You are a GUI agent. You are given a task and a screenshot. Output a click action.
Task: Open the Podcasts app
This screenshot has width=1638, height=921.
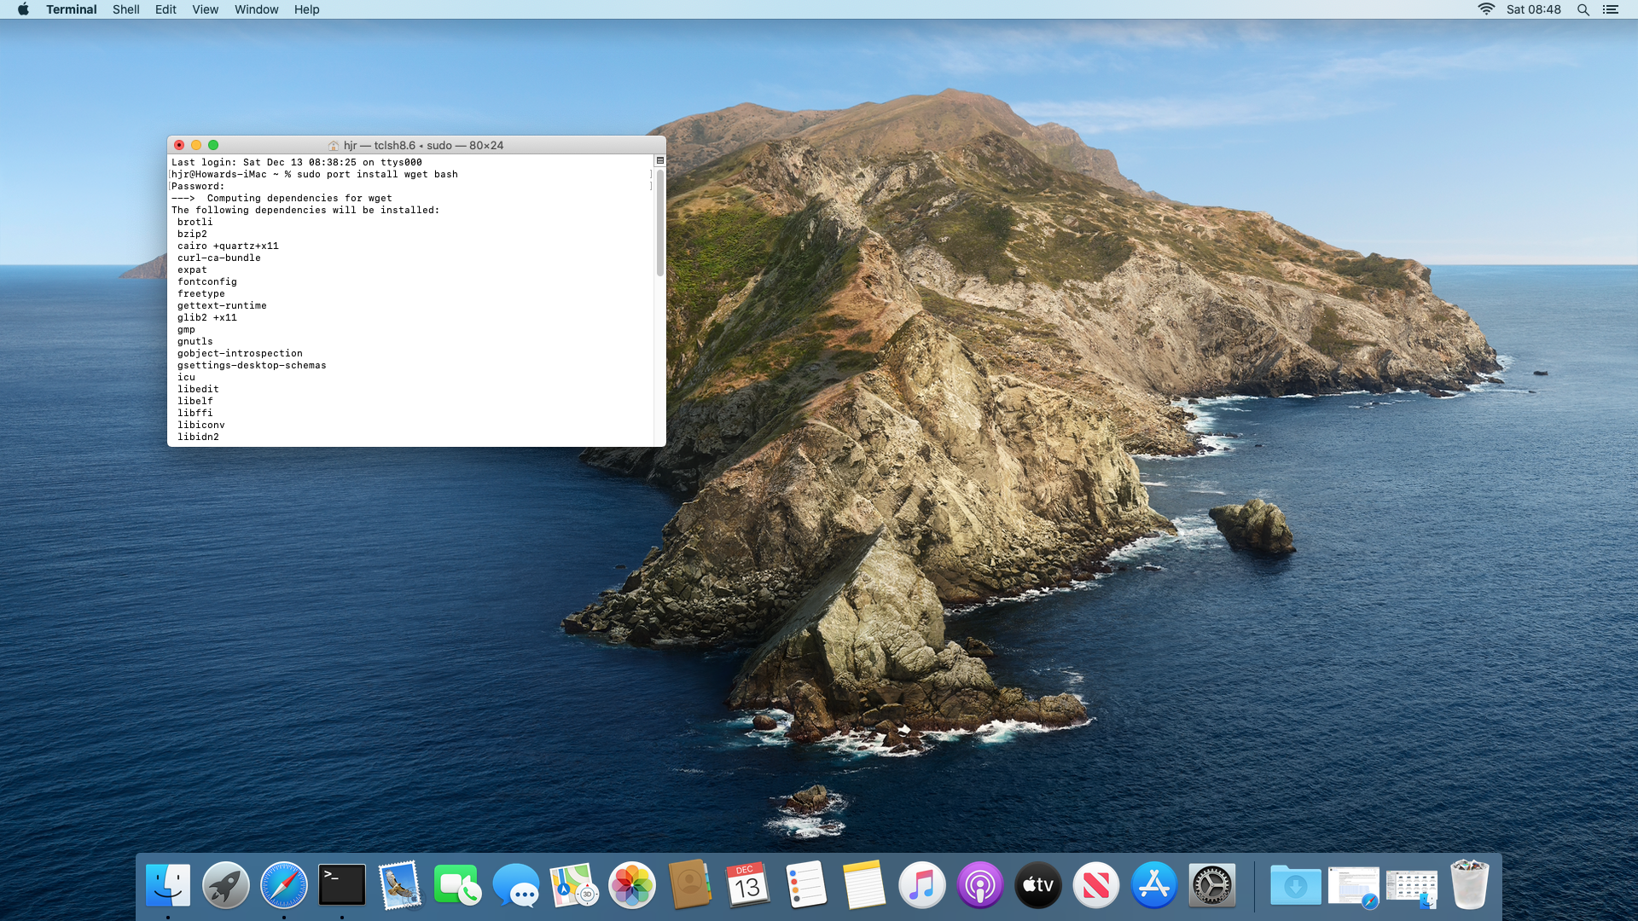pos(980,886)
